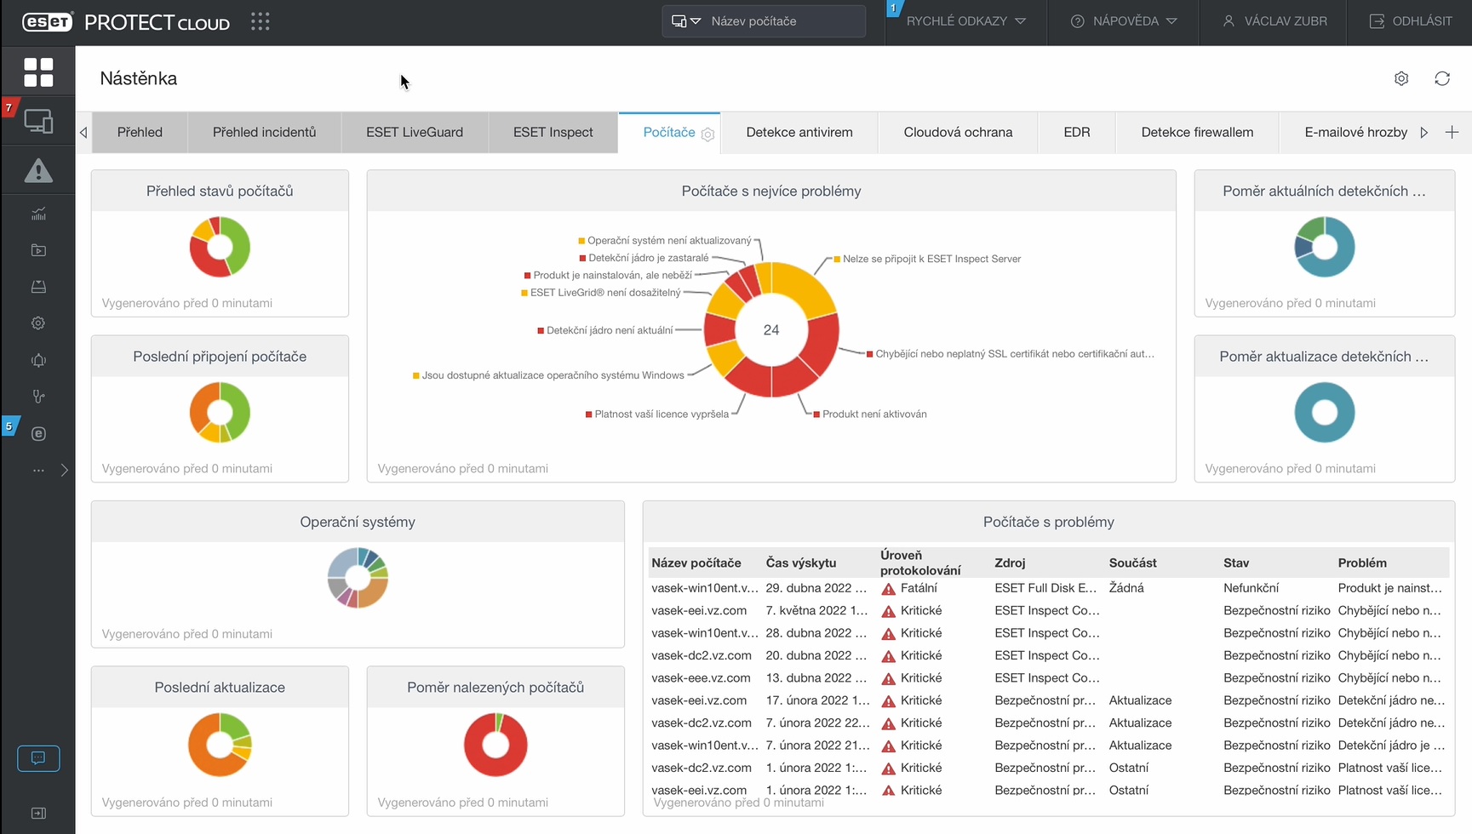Sort by Zdroj column header
Viewport: 1472px width, 834px height.
(x=1010, y=563)
